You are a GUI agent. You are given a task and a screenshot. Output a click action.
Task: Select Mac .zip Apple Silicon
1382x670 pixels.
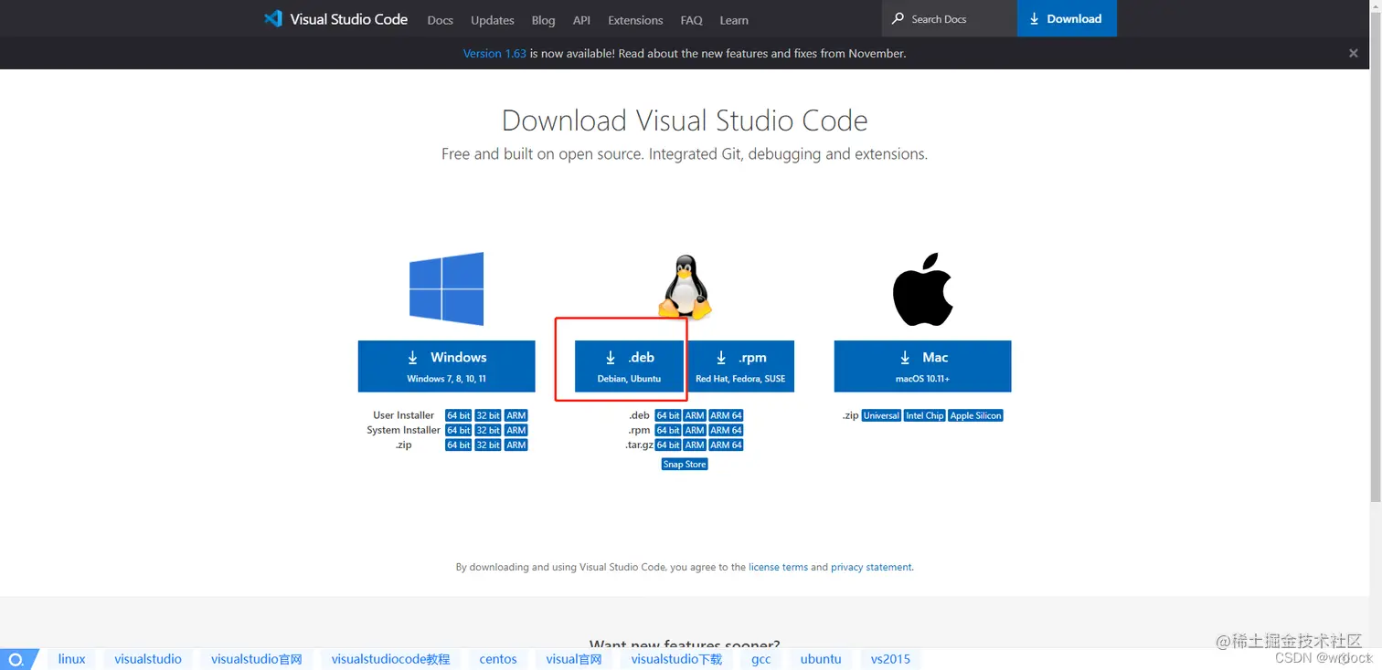tap(975, 415)
